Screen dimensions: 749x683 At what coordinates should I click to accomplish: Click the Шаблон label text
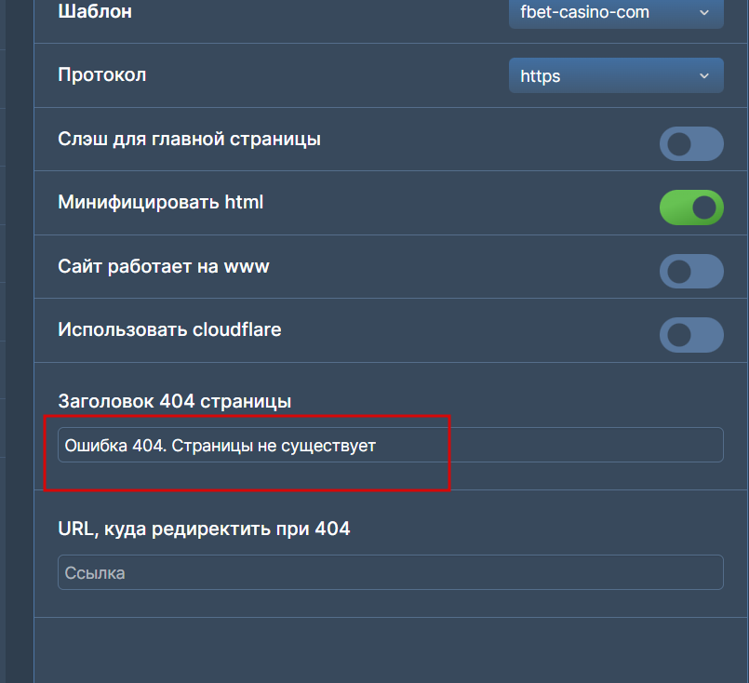(95, 11)
